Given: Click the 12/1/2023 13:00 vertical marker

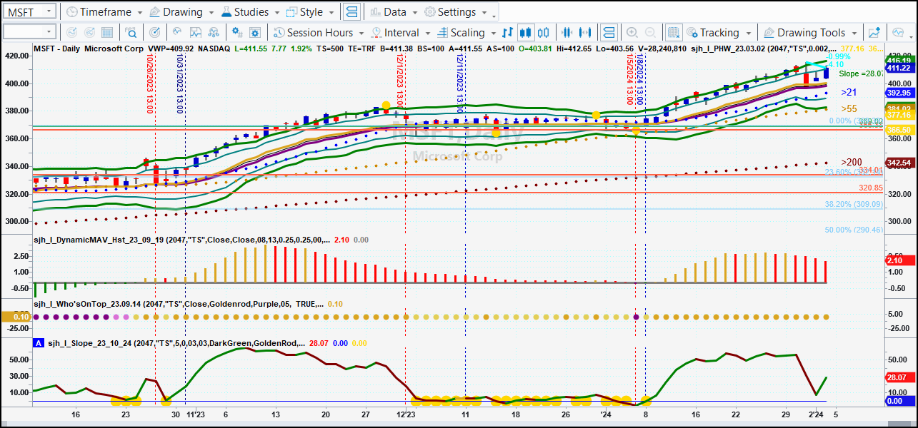Looking at the screenshot, I should pyautogui.click(x=401, y=83).
